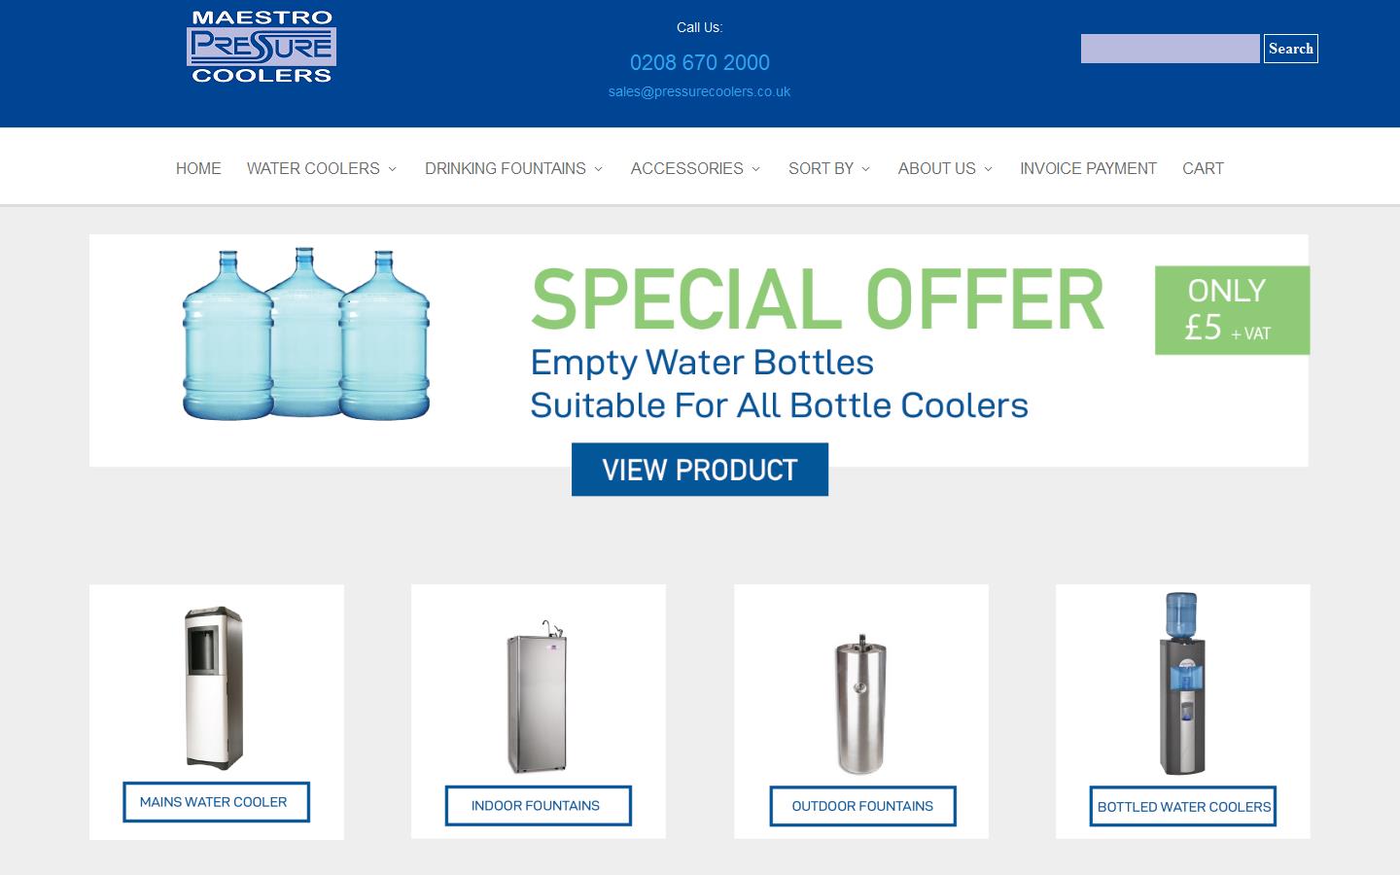Image resolution: width=1400 pixels, height=875 pixels.
Task: Expand the About Us dropdown menu
Action: pyautogui.click(x=945, y=168)
